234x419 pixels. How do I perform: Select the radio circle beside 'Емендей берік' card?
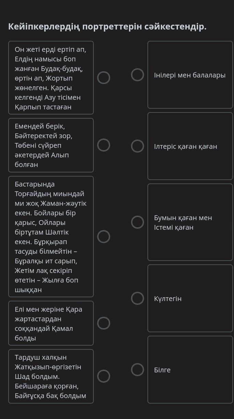coord(104,145)
